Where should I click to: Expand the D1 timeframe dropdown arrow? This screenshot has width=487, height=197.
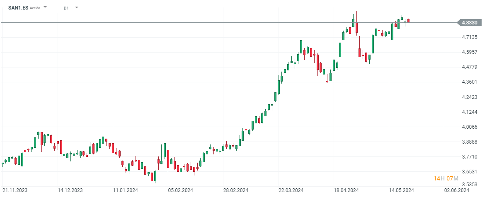click(x=77, y=7)
